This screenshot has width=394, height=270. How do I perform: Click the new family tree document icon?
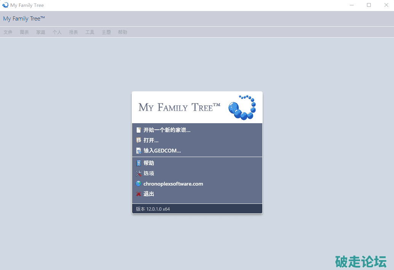(x=139, y=130)
